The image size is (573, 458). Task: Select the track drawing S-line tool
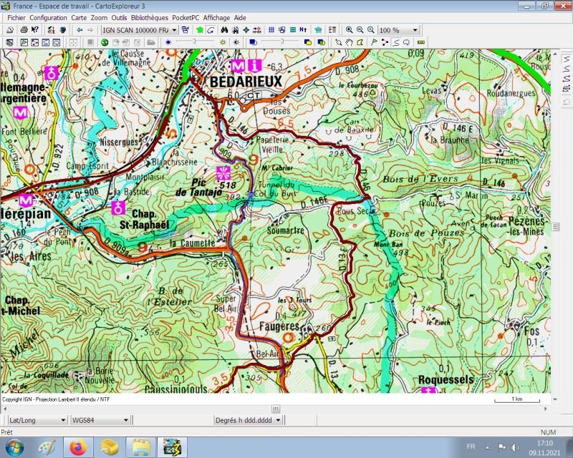click(396, 42)
